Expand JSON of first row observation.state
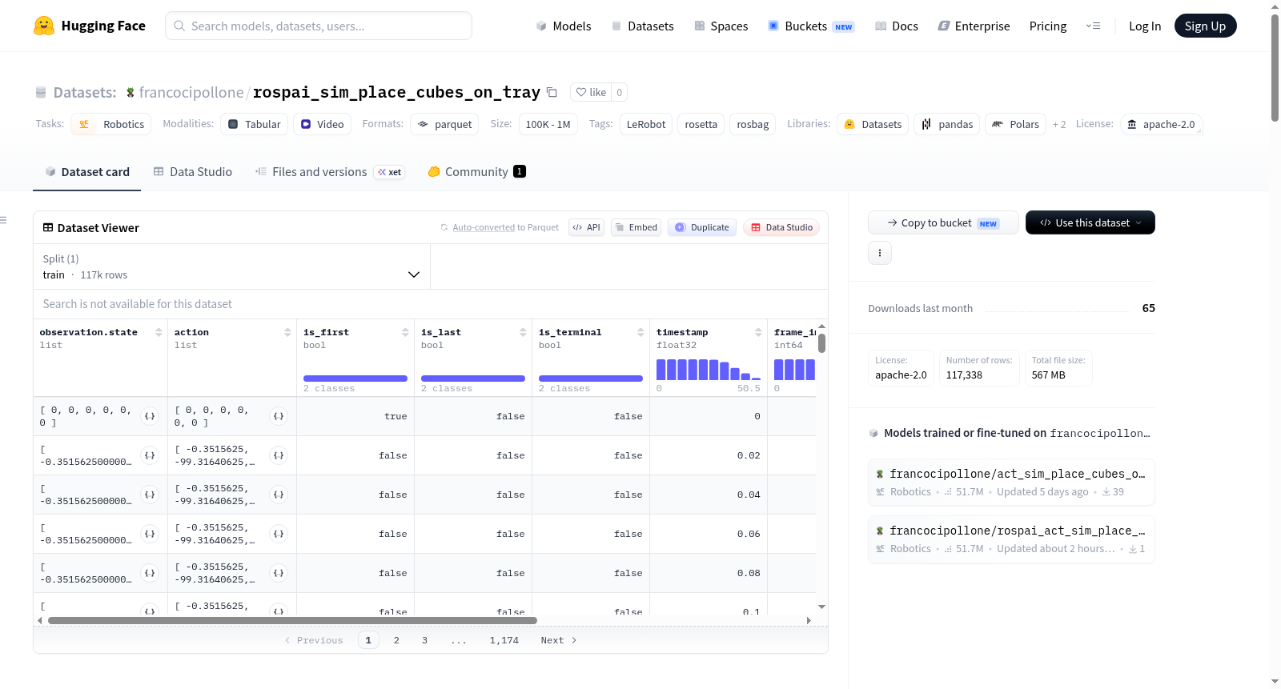Viewport: 1281px width, 689px height. click(x=150, y=416)
